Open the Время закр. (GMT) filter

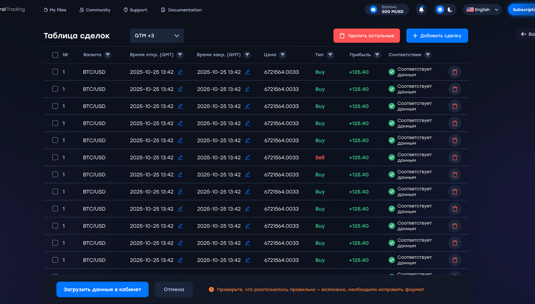pos(247,55)
